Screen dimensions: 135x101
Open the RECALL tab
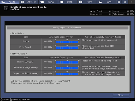click(x=48, y=2)
